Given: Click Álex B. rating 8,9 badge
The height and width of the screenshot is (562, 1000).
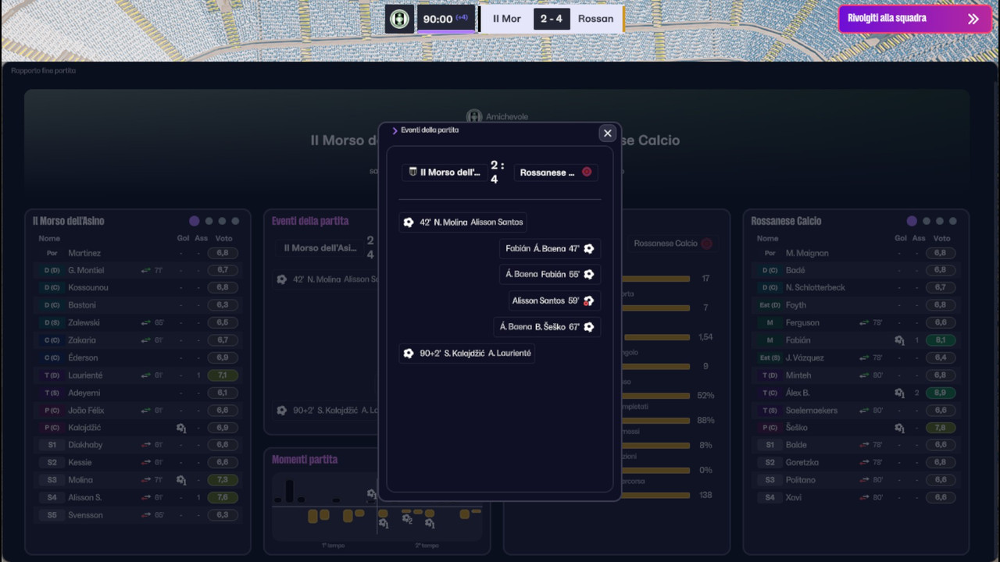Looking at the screenshot, I should click(x=940, y=393).
